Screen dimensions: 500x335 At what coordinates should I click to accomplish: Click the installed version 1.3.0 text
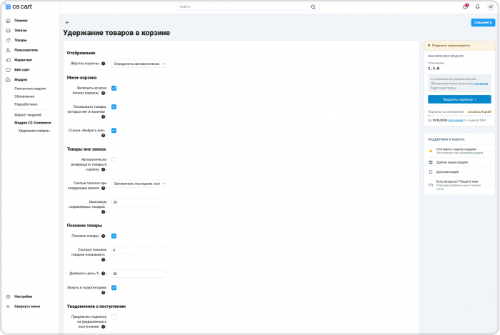click(x=434, y=69)
